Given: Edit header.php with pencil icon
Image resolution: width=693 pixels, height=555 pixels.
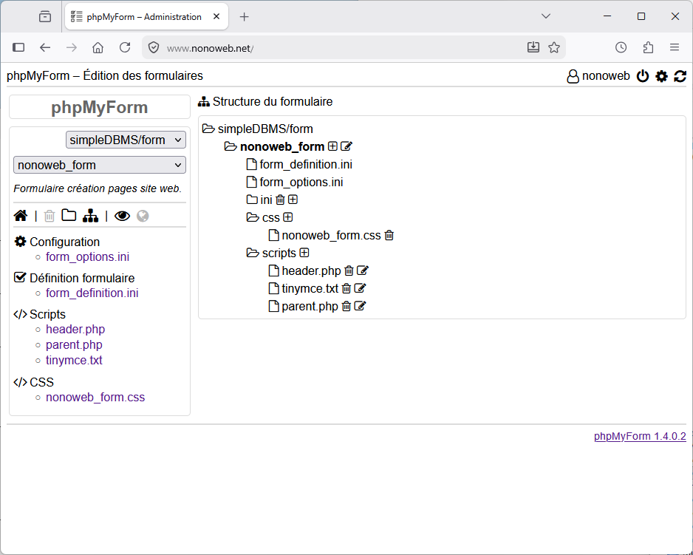Looking at the screenshot, I should [x=363, y=270].
